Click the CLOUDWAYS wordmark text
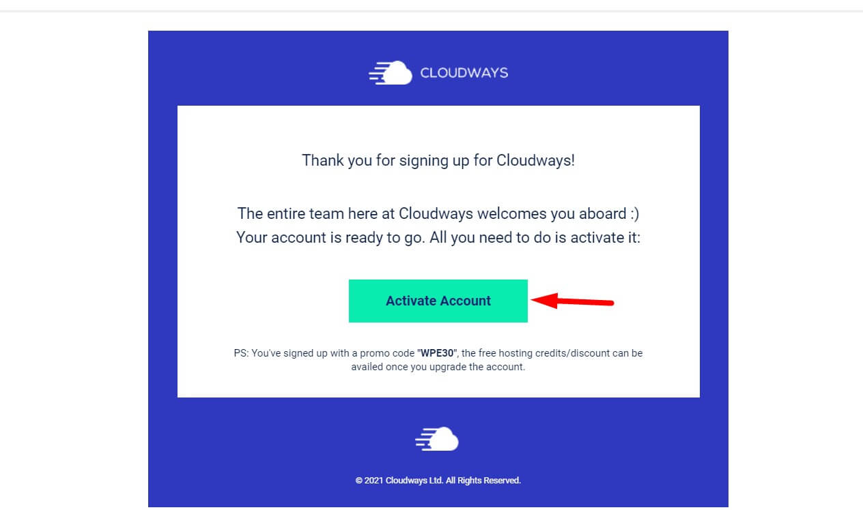The image size is (863, 510). tap(464, 73)
